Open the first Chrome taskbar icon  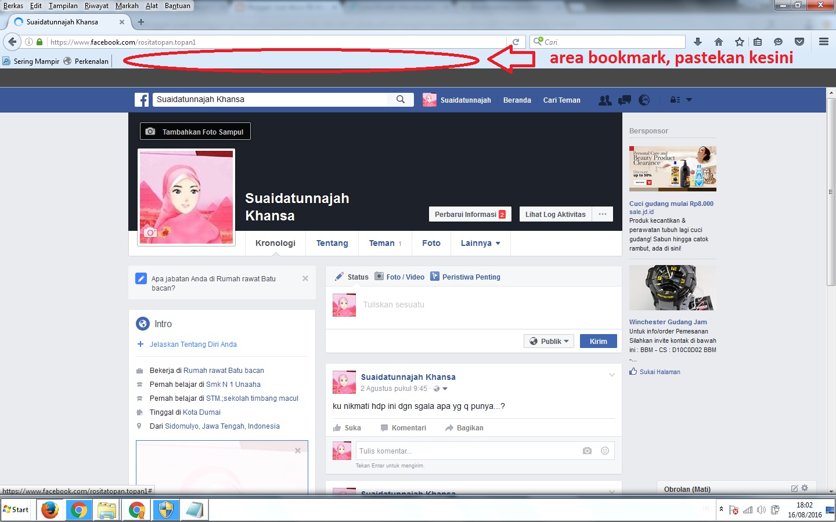79,510
